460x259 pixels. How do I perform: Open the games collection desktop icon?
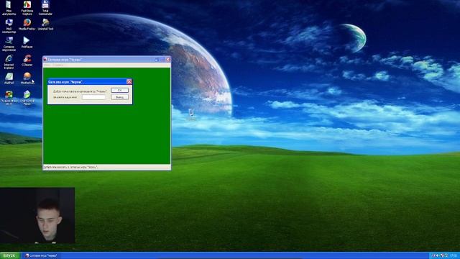tap(9, 98)
